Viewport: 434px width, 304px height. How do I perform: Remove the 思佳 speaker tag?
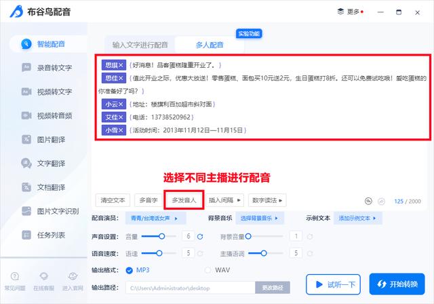[121, 78]
